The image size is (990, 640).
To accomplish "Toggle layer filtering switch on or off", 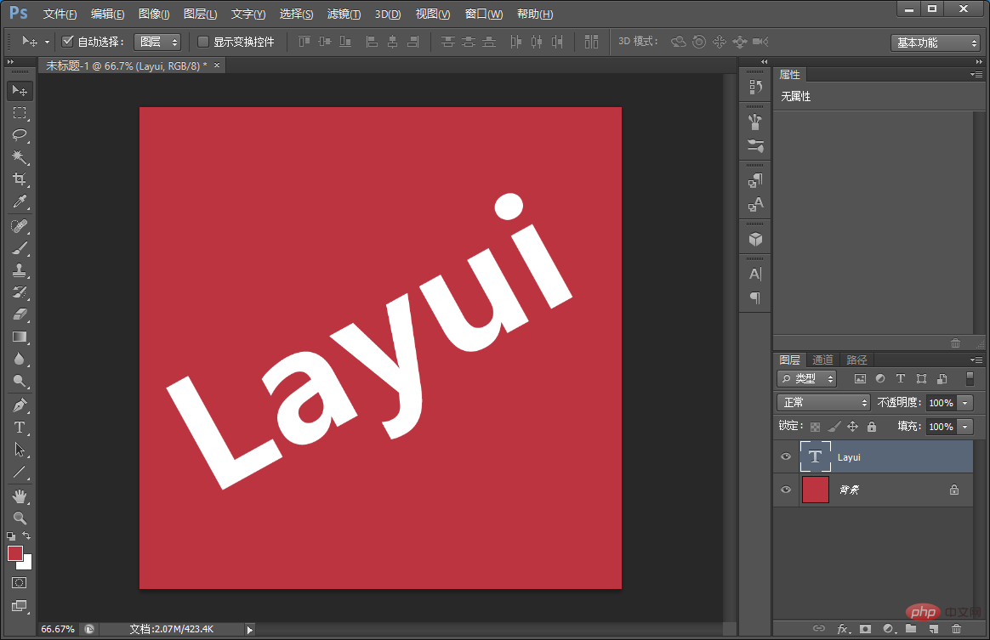I will pos(970,378).
